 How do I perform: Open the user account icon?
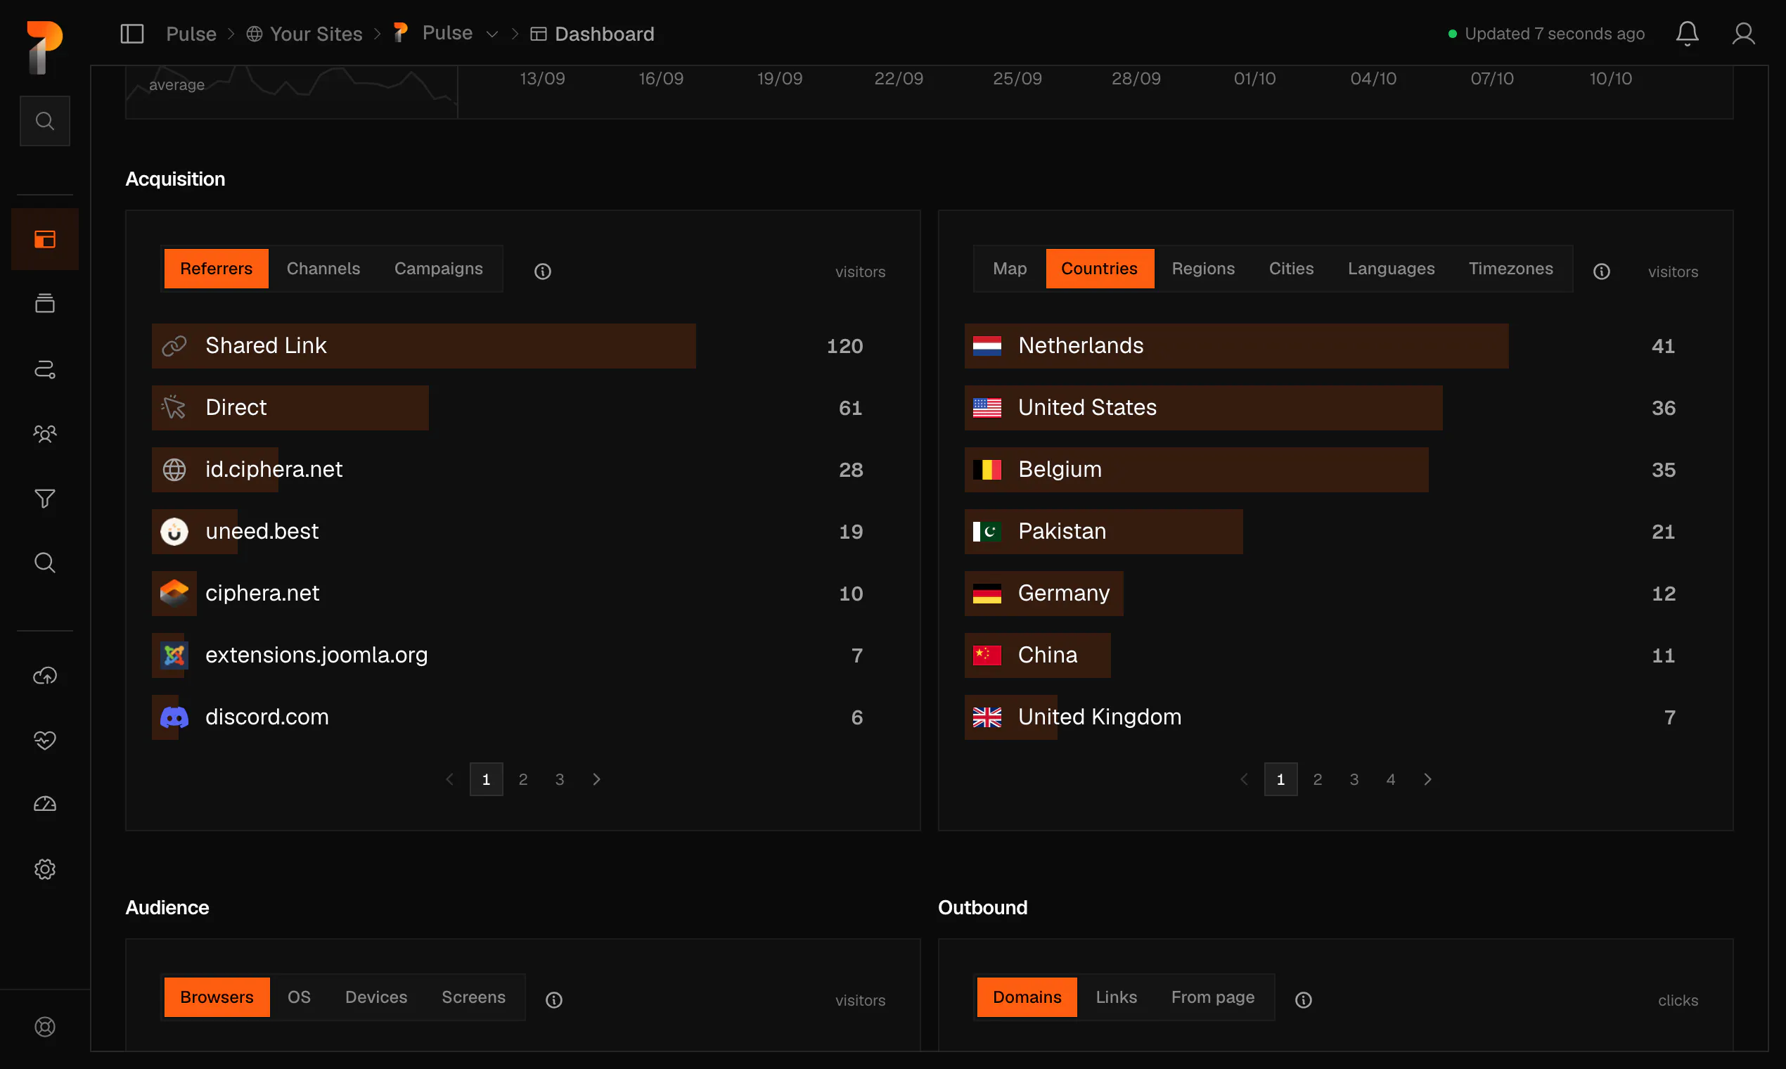1743,34
